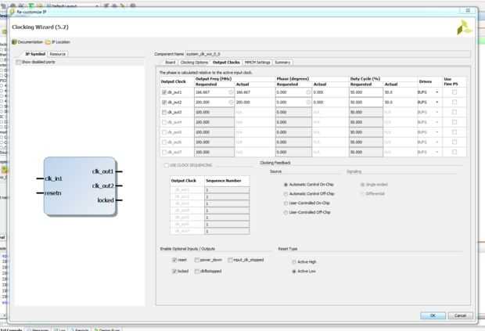Click the Re-customize IP title bar icon
485x331 pixels.
click(x=12, y=12)
